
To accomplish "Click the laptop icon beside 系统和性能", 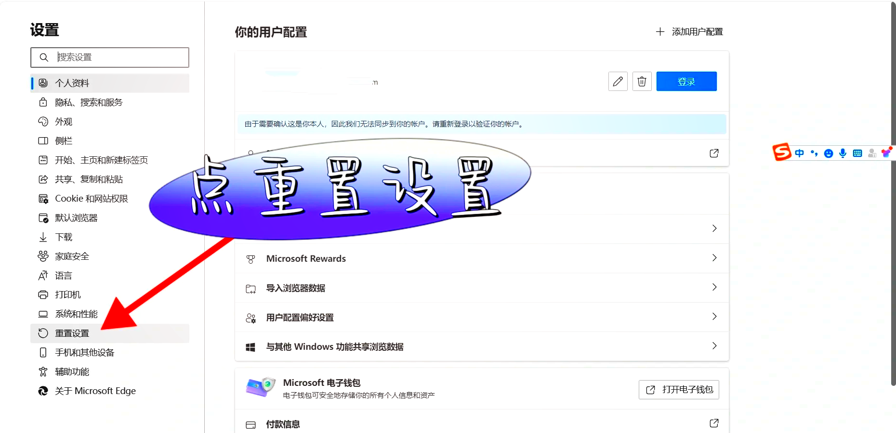I will (x=43, y=314).
